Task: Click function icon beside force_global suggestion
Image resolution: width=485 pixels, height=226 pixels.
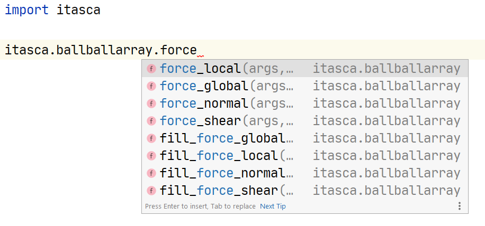Action: pos(151,86)
